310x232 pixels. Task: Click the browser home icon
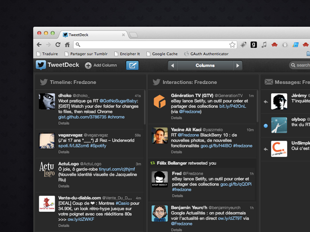pos(67,45)
